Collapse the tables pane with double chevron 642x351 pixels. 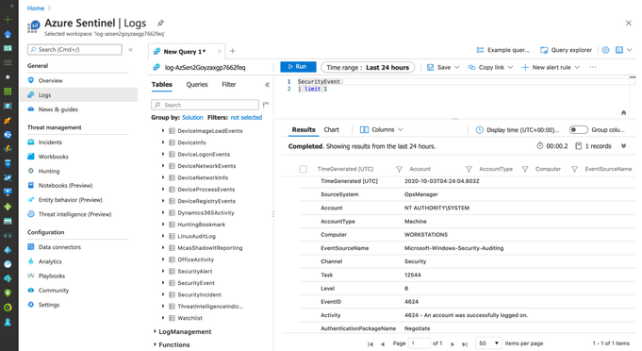(x=268, y=85)
